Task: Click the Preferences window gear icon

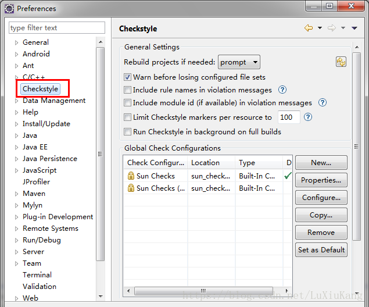Action: pos(9,9)
